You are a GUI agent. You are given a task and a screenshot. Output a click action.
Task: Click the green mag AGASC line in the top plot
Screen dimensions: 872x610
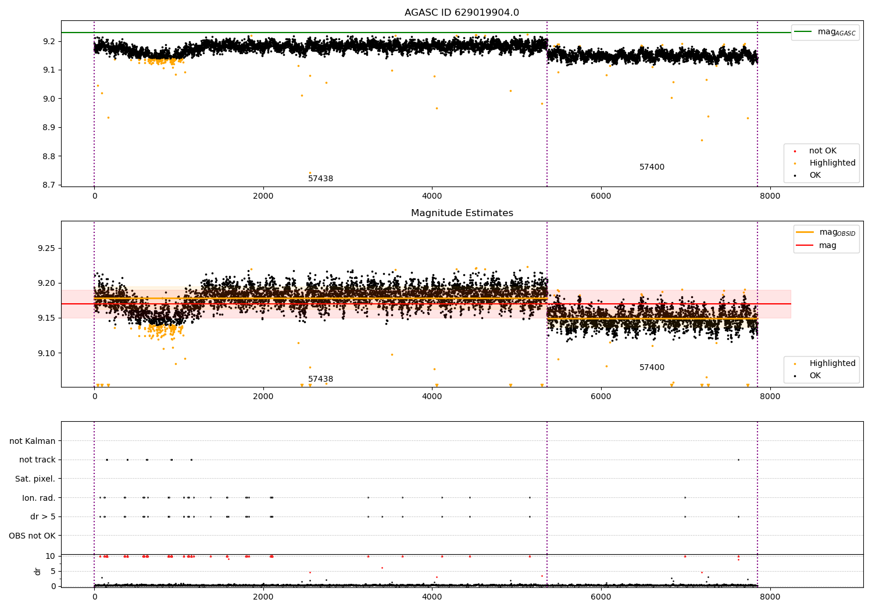pyautogui.click(x=426, y=33)
